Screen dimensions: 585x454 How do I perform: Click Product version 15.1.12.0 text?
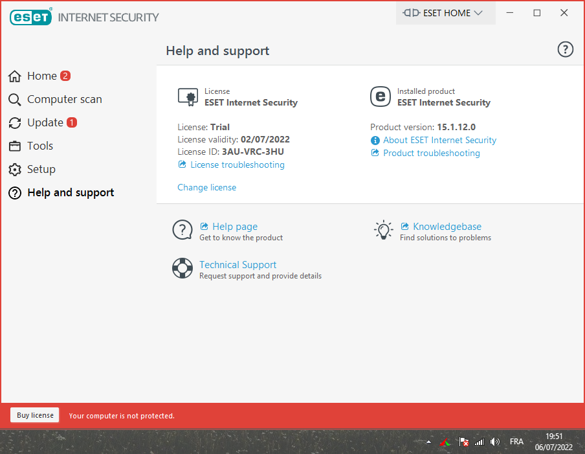423,127
